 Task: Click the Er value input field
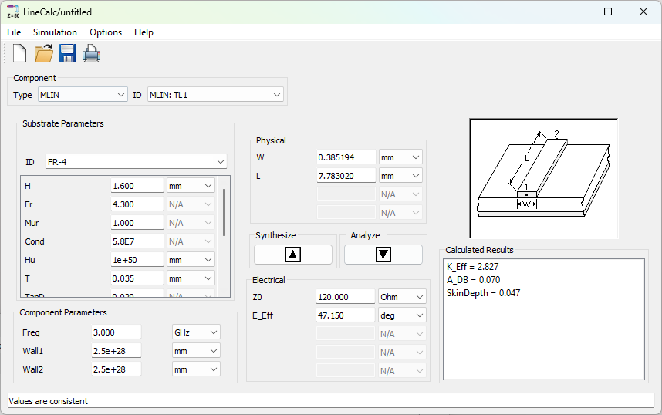click(137, 204)
